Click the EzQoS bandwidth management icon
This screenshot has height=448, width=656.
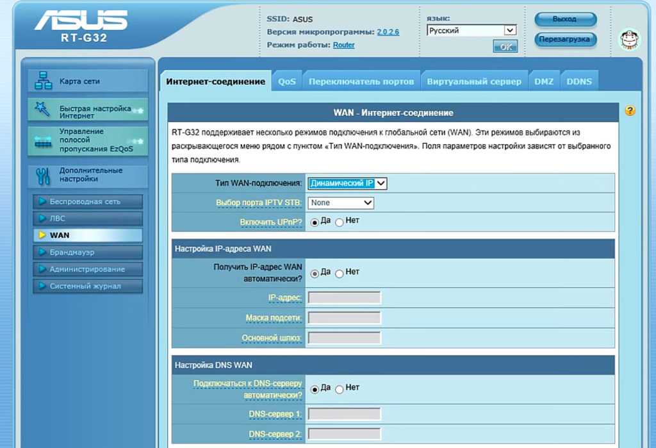pos(43,140)
